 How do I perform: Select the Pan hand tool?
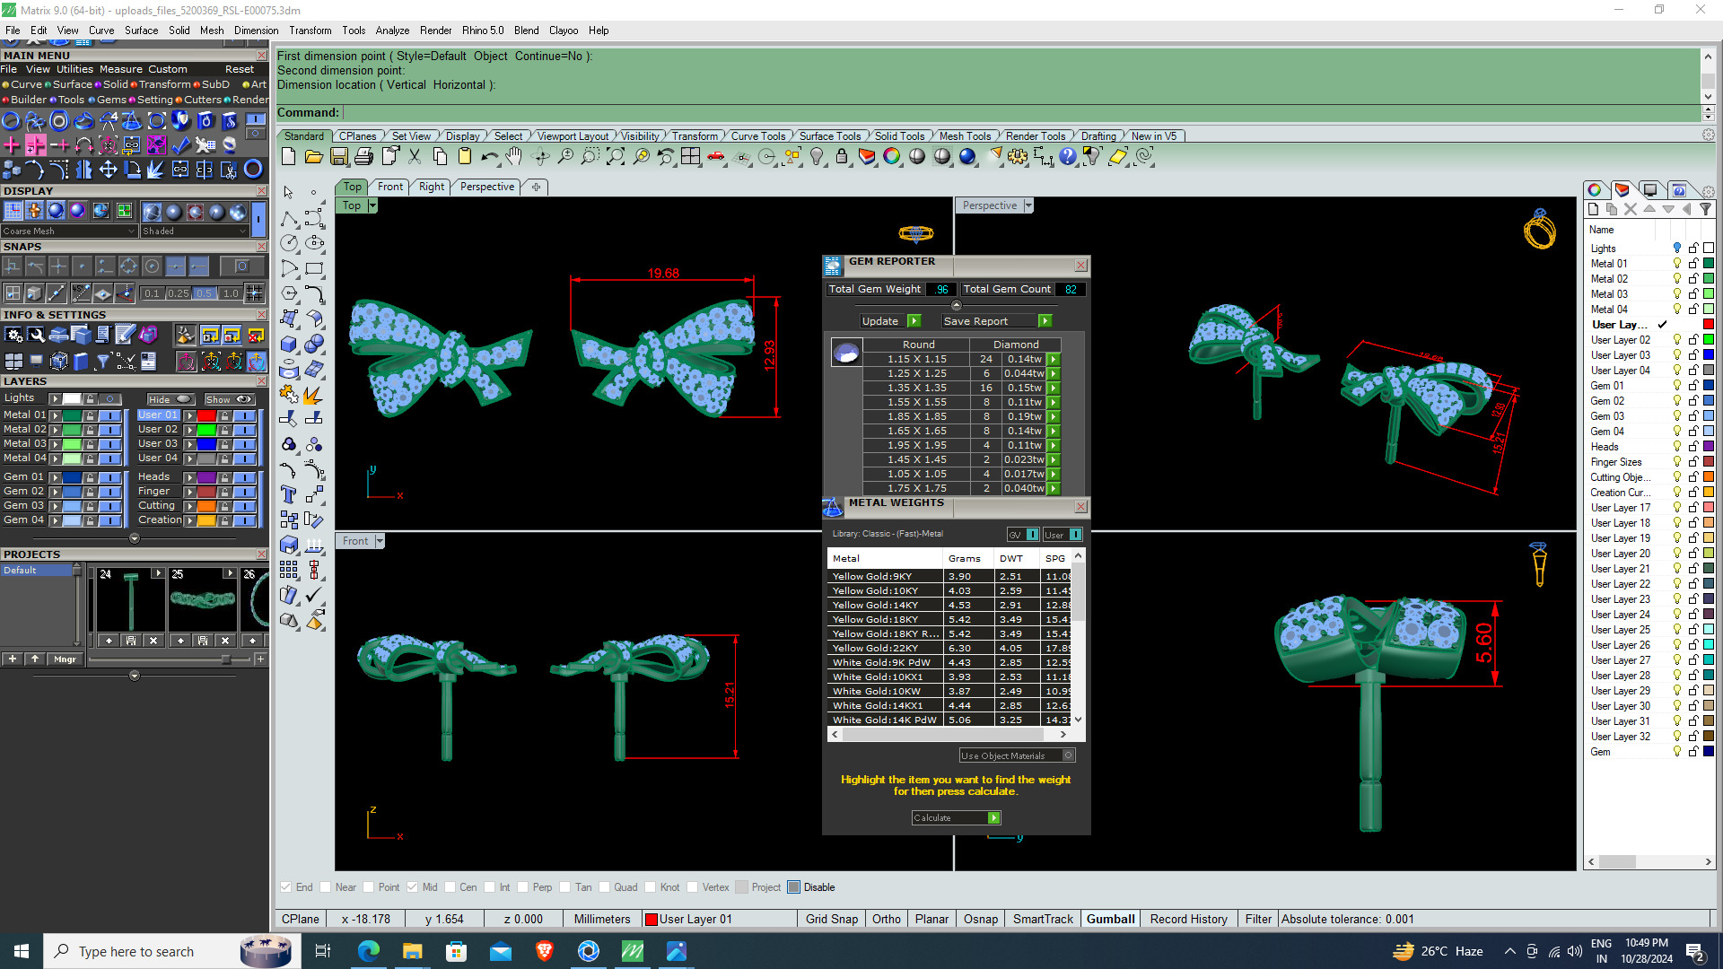[x=513, y=157]
